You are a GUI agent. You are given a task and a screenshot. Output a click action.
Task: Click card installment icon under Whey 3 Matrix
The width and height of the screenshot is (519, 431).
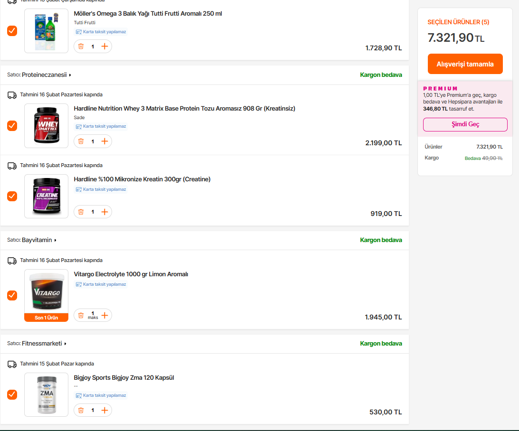pyautogui.click(x=78, y=127)
